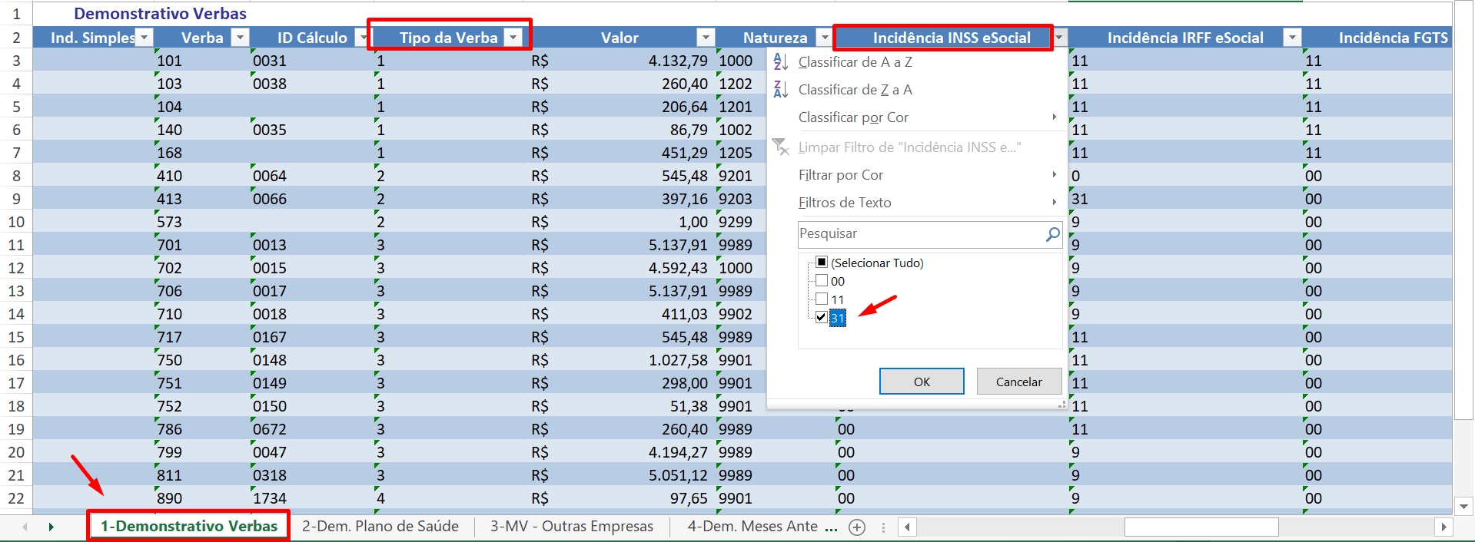Viewport: 1475px width, 542px height.
Task: Select Valor cell 5.051,12
Action: click(x=621, y=475)
